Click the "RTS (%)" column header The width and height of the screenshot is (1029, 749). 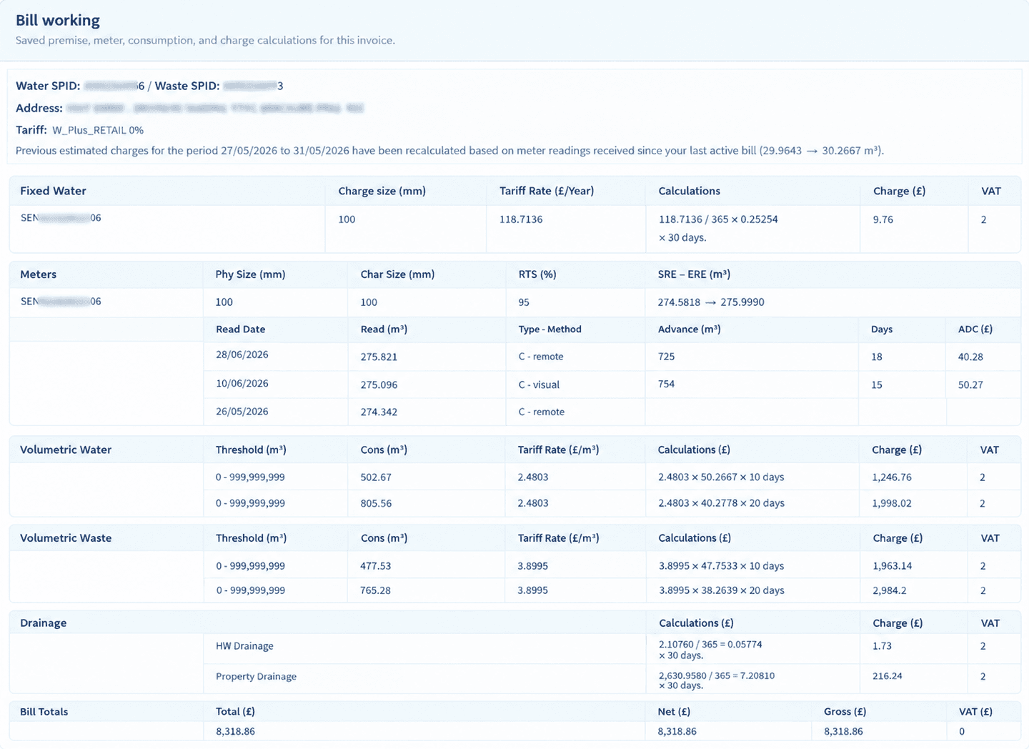pyautogui.click(x=537, y=274)
